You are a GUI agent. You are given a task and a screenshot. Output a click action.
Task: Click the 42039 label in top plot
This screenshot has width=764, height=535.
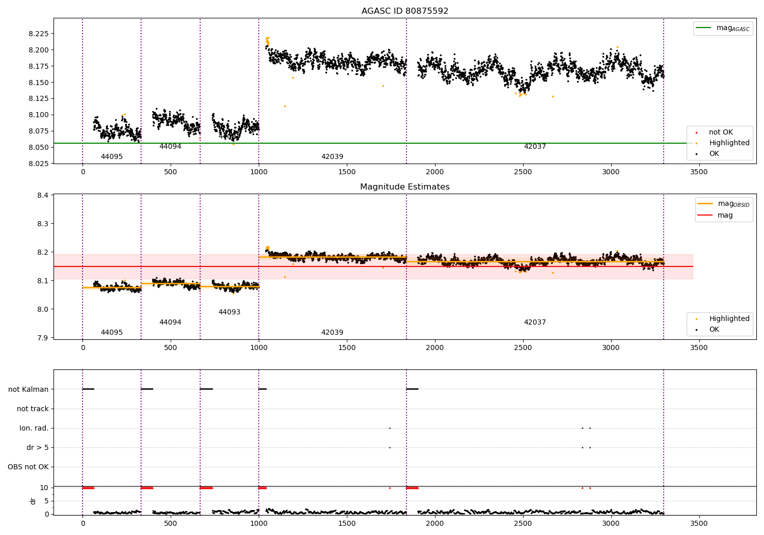point(332,157)
